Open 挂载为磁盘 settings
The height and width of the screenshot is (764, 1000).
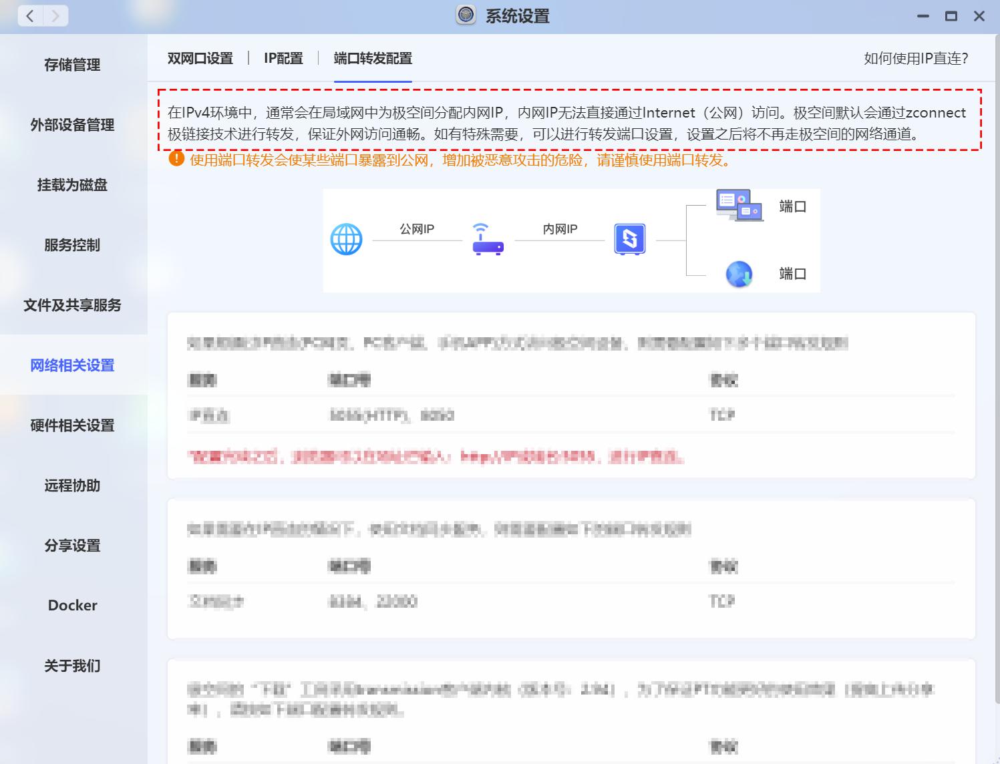point(71,185)
